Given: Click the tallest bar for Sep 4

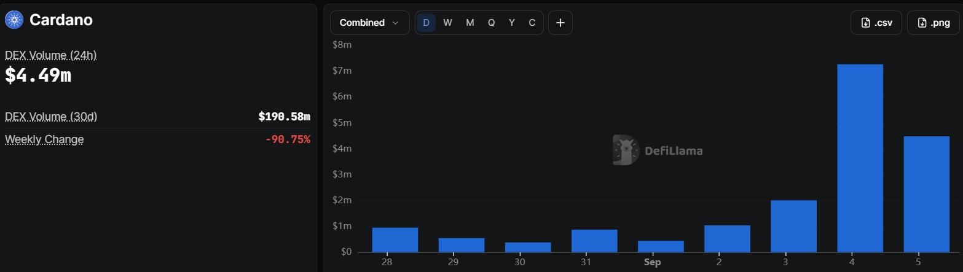Looking at the screenshot, I should click(x=860, y=158).
